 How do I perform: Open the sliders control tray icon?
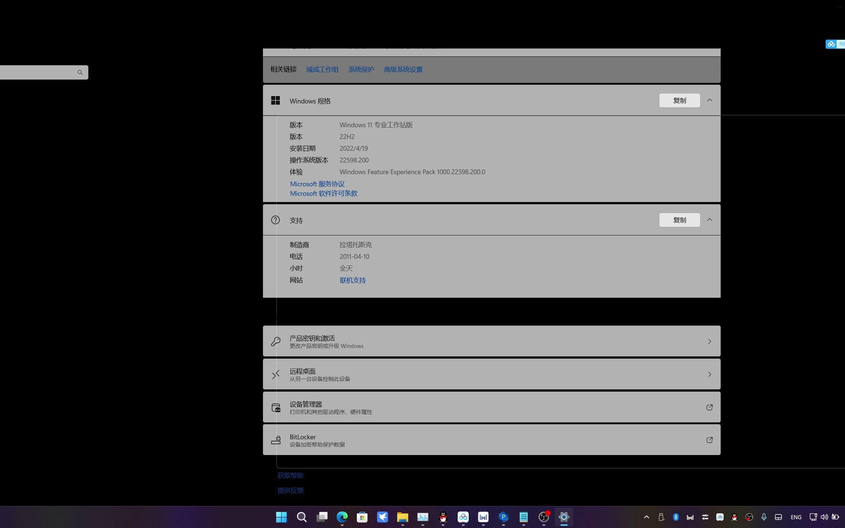pos(705,517)
